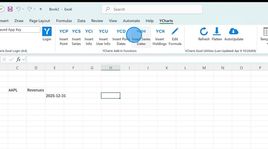The width and height of the screenshot is (268, 149).
Task: Open the Redo history dropdown arrow
Action: 34,9
